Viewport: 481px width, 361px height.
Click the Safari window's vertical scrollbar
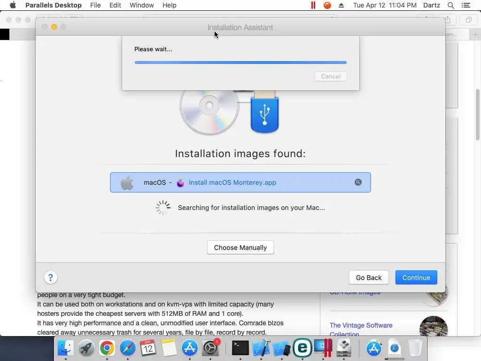(478, 114)
